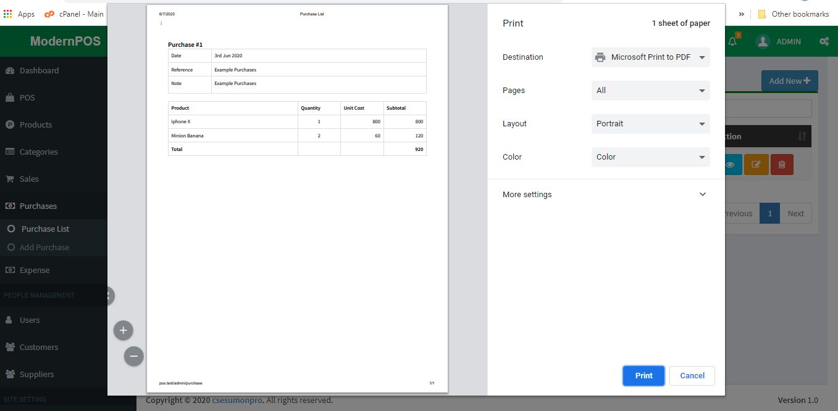Click the Categories list icon
The image size is (838, 411).
tap(10, 152)
